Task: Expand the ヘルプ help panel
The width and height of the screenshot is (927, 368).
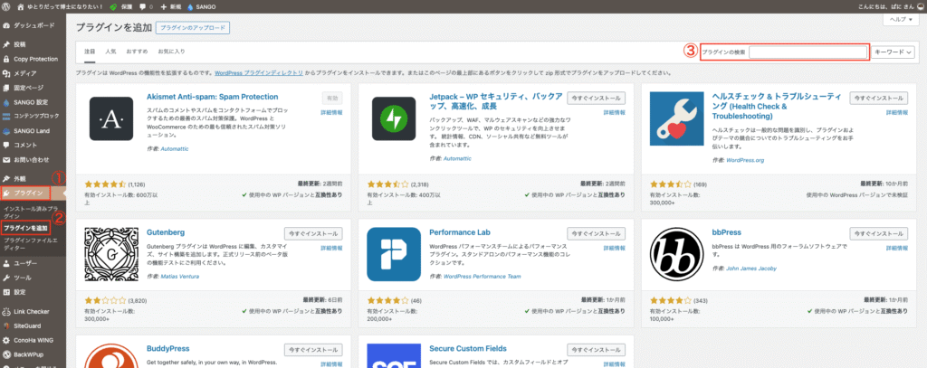Action: (901, 20)
